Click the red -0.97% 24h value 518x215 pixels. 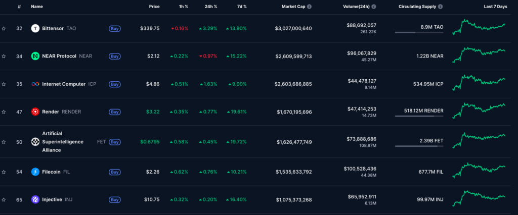[208, 57]
